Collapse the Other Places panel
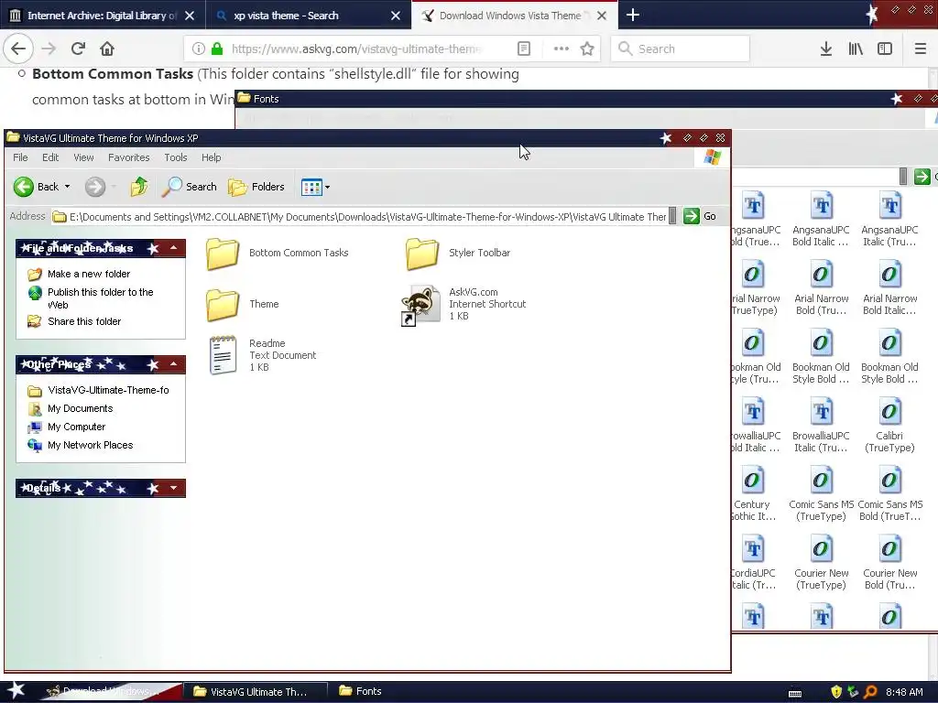Viewport: 938px width, 703px height. pos(173,364)
